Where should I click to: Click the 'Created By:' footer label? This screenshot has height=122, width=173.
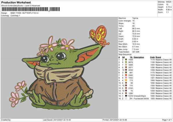click(x=6, y=120)
